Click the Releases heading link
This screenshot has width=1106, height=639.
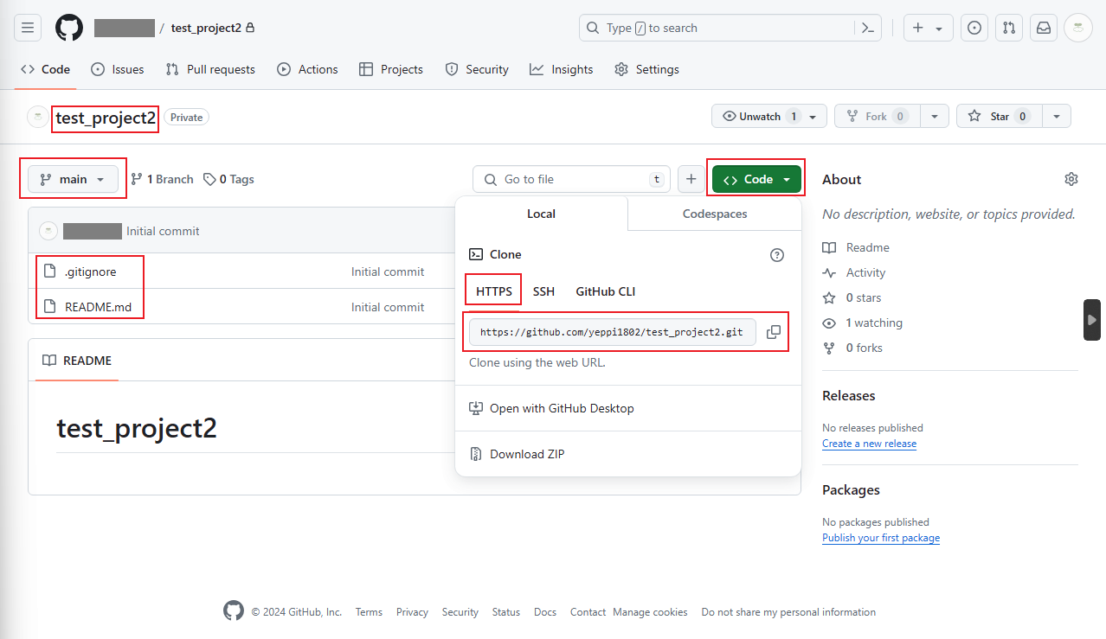click(x=849, y=395)
